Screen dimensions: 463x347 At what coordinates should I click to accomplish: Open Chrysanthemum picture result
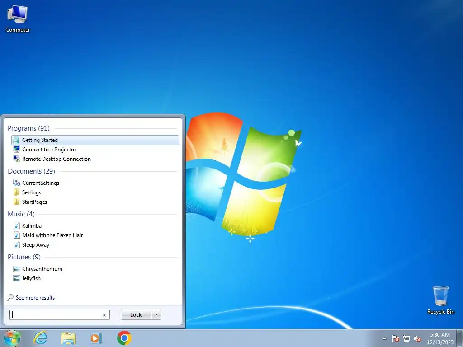click(x=95, y=269)
